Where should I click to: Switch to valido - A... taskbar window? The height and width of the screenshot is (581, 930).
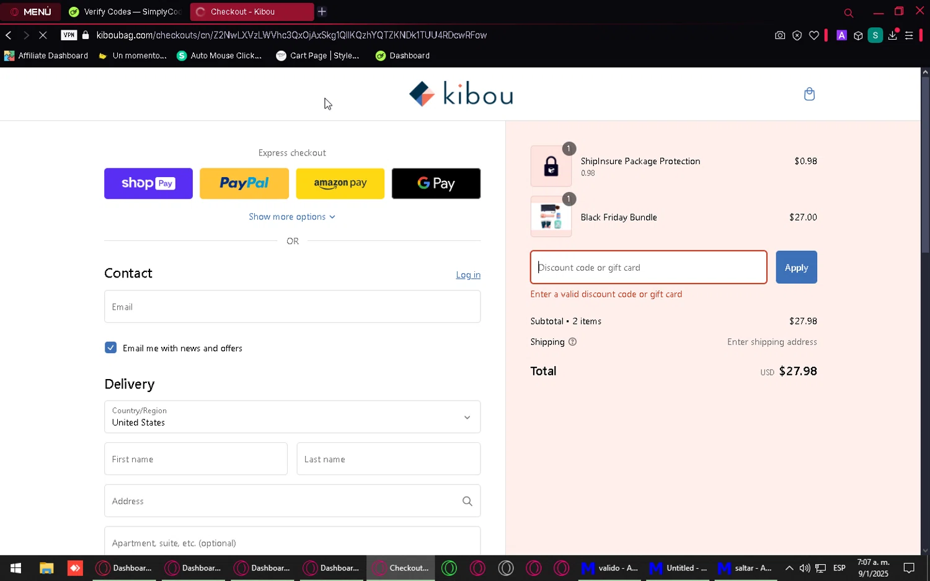pos(610,568)
